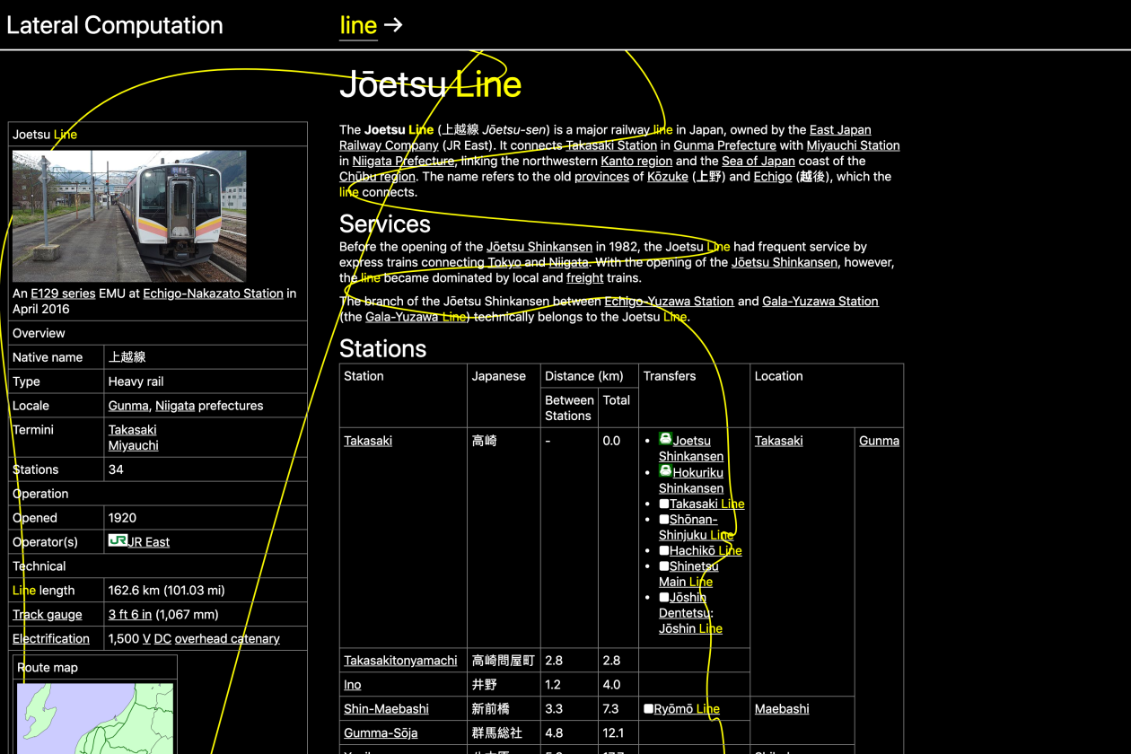Open the 'overhead catenary' link

click(x=227, y=639)
